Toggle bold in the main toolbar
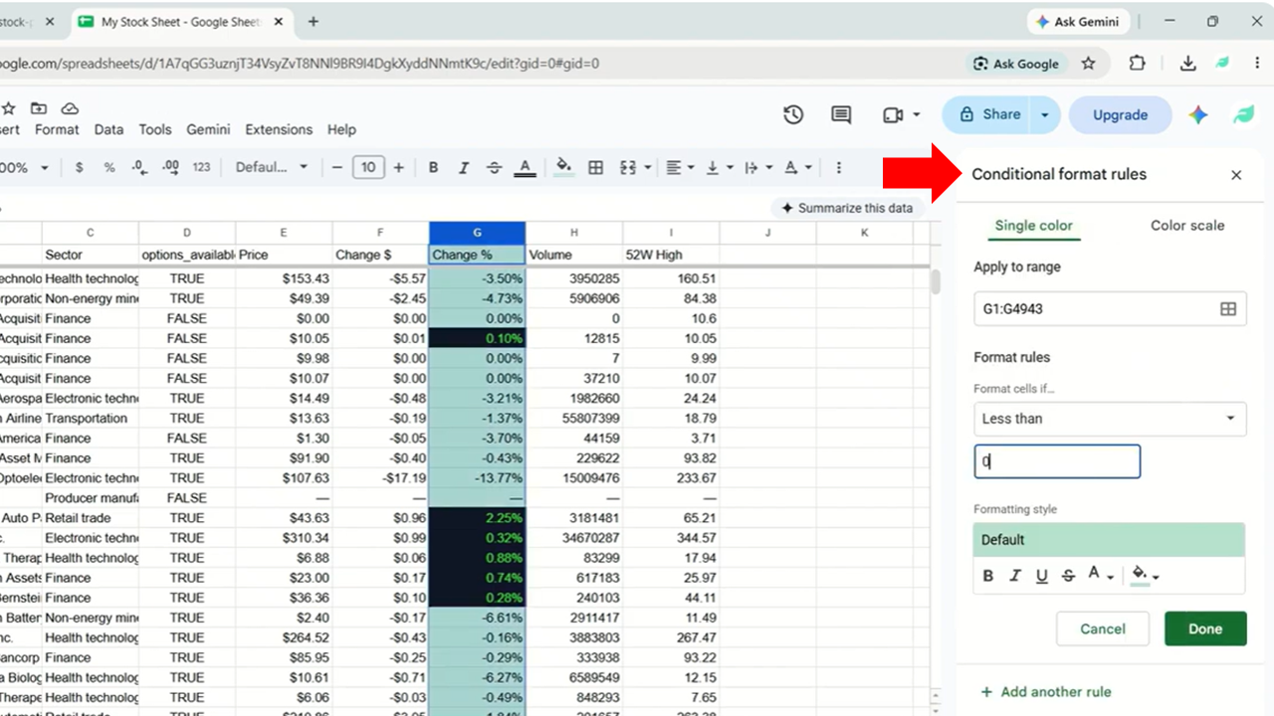This screenshot has width=1274, height=716. [433, 167]
